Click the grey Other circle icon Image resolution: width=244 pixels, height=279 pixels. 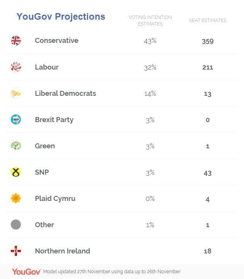tap(16, 225)
